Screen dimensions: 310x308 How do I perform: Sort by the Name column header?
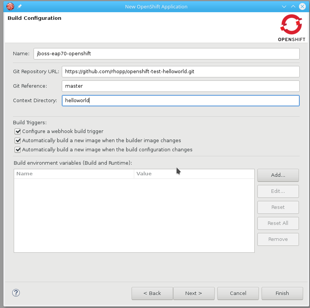click(x=74, y=174)
